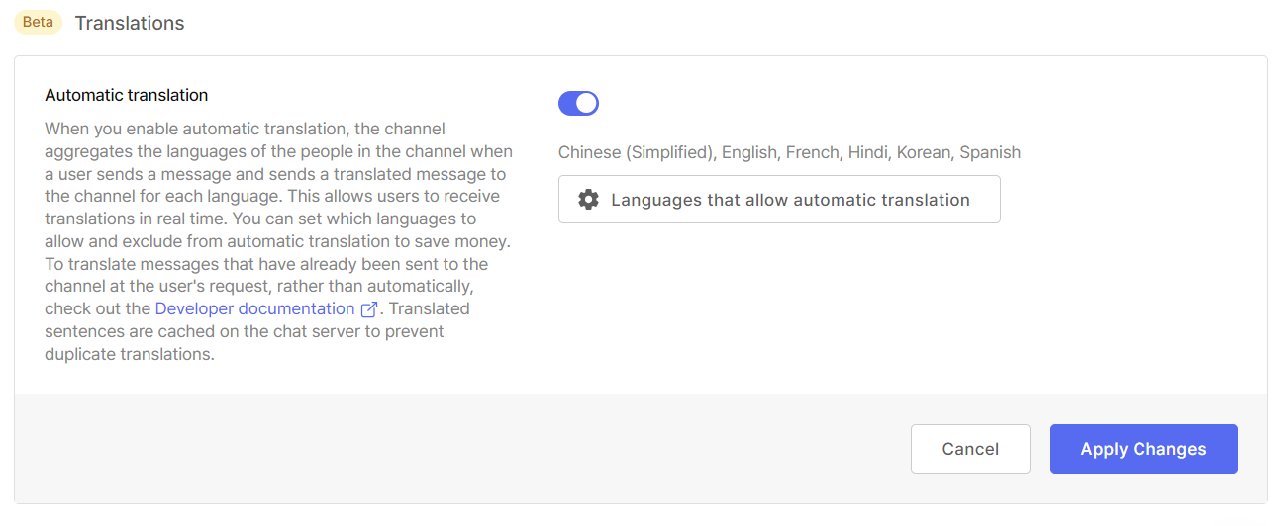Click the white knob of the translation switch

coord(586,103)
